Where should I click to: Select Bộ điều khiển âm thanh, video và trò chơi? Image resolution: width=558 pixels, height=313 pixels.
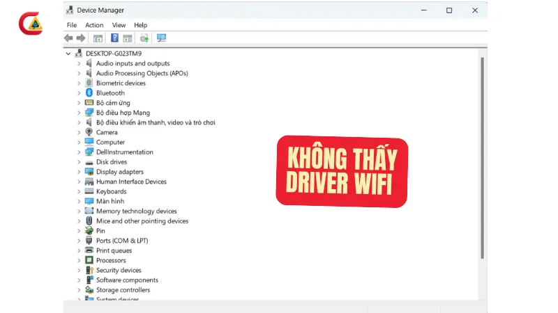coord(156,122)
